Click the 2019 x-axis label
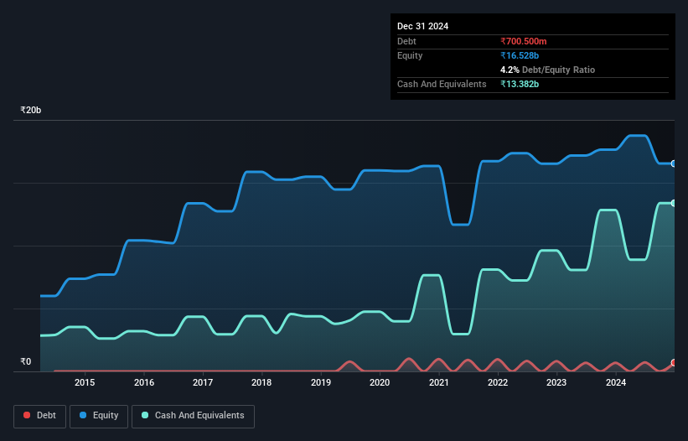 pyautogui.click(x=321, y=382)
